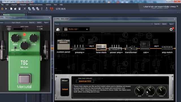The height and width of the screenshot is (102, 181).
Task: Open the Options menu
Action: coord(48,5)
